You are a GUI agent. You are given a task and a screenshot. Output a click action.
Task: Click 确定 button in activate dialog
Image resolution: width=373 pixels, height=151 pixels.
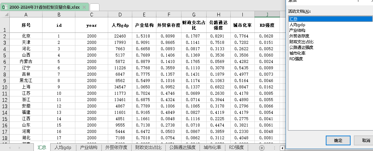tap(338, 141)
